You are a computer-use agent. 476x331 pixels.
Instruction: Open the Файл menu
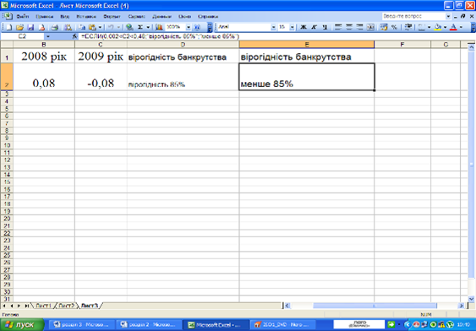(23, 16)
